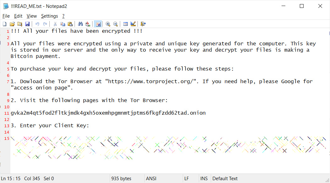Zoom in on the text

108,24
